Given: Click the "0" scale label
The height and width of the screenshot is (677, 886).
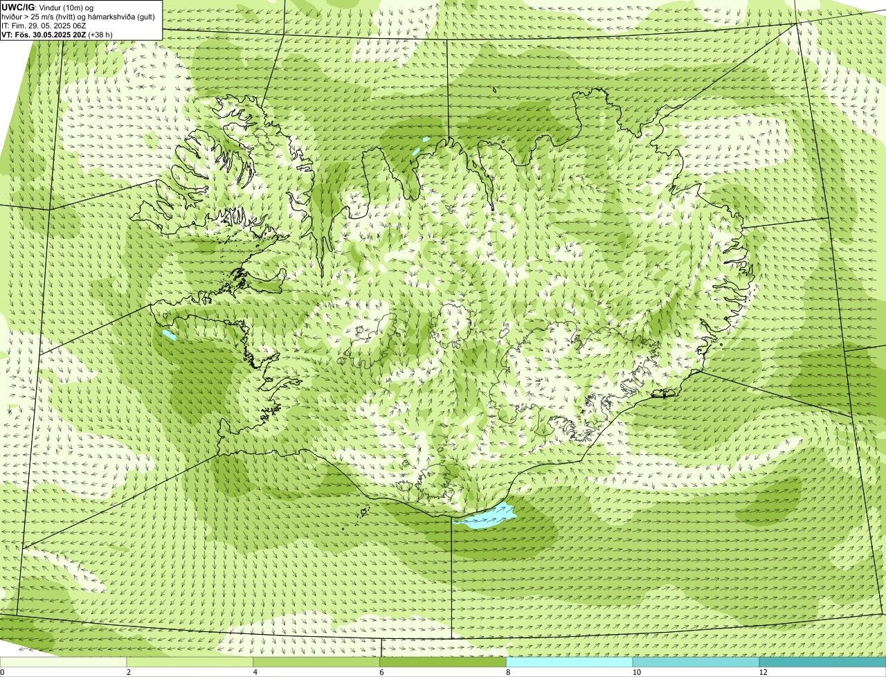Looking at the screenshot, I should tap(2, 672).
